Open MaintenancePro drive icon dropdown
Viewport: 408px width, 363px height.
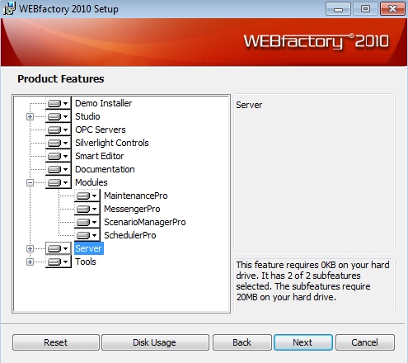click(87, 196)
